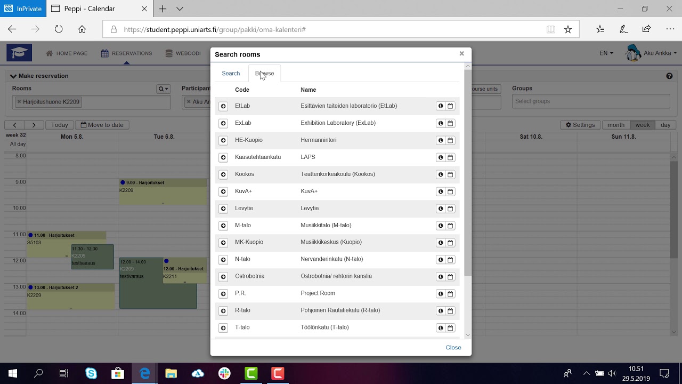Select the R-talo arrow icon
This screenshot has height=384, width=682.
223,311
